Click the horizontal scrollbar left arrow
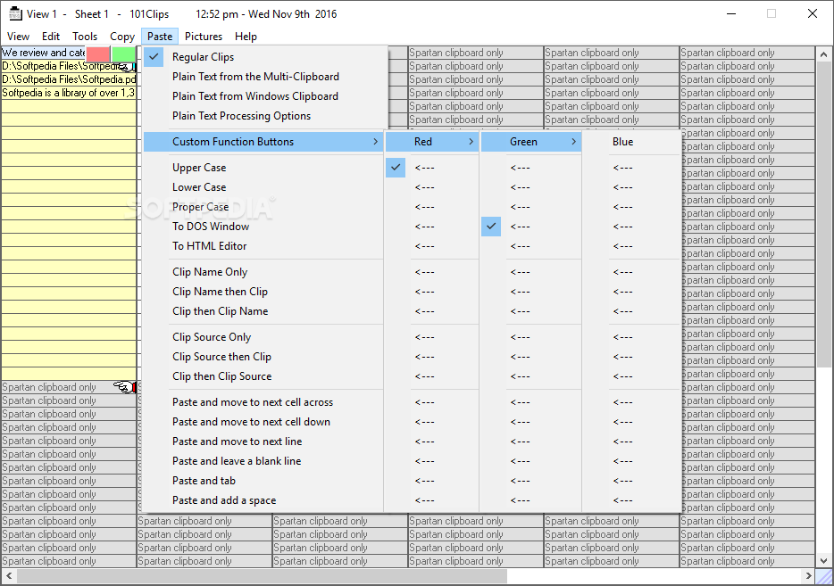This screenshot has height=586, width=834. (9, 575)
